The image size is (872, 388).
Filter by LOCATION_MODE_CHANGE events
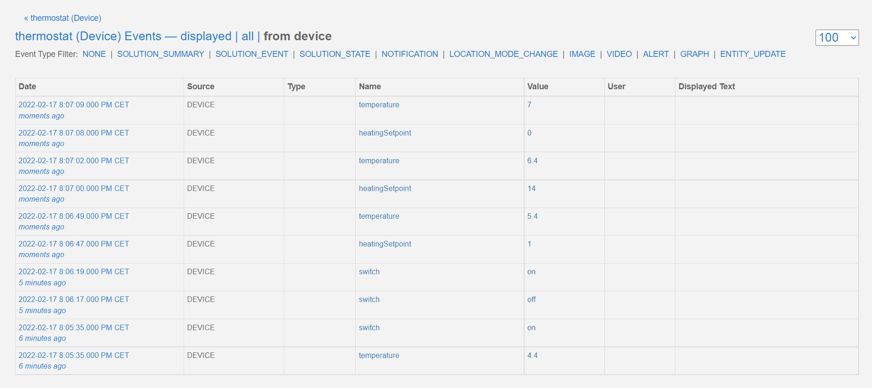coord(503,54)
